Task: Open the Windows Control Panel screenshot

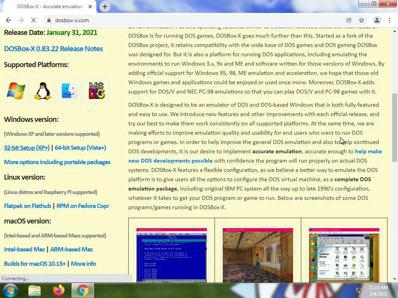Action: click(344, 255)
